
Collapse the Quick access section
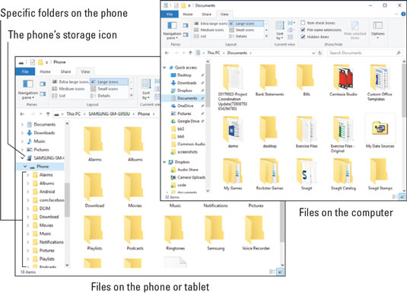point(164,68)
